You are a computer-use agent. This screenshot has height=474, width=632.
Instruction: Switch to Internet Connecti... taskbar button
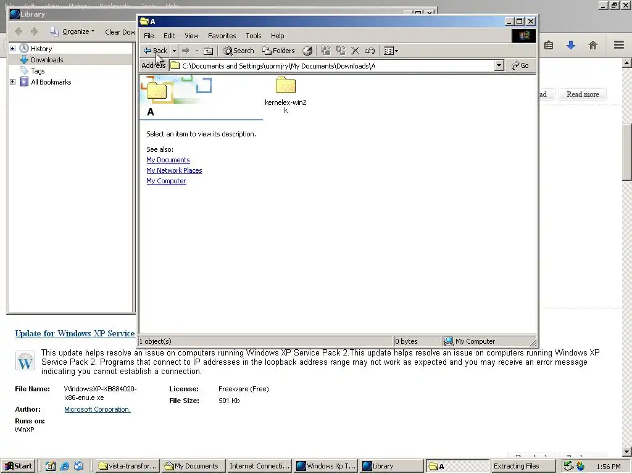(x=259, y=466)
